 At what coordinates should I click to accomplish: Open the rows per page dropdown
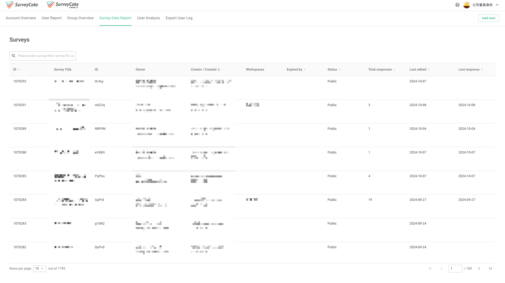39,269
